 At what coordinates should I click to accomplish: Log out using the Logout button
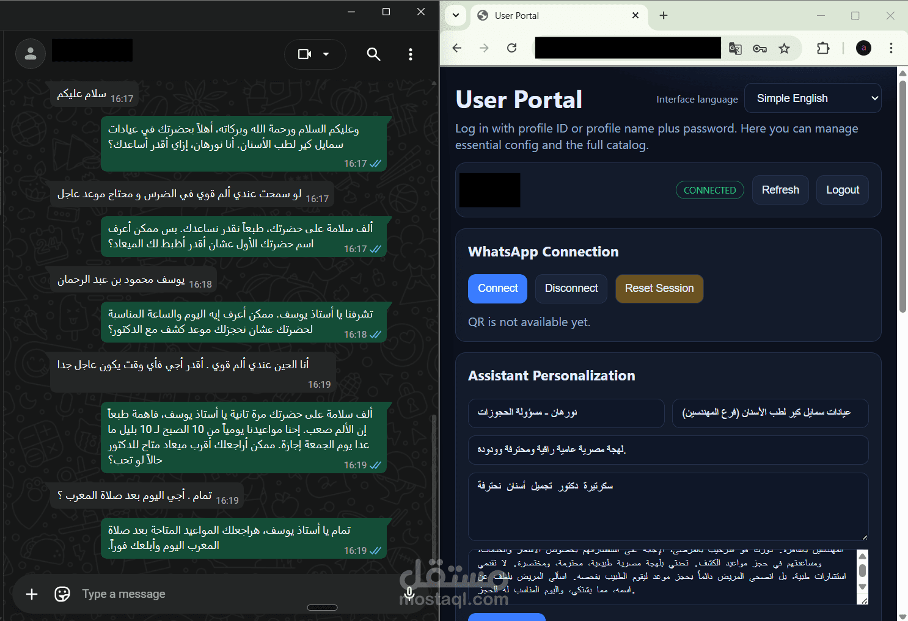(x=842, y=190)
